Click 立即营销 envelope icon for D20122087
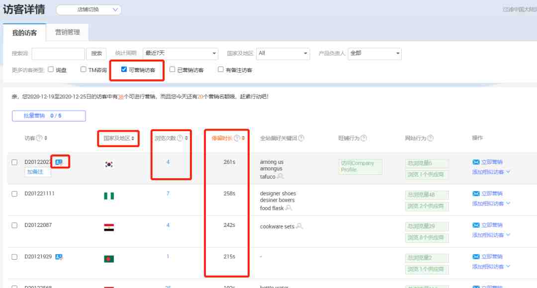This screenshot has width=537, height=288. [x=476, y=225]
